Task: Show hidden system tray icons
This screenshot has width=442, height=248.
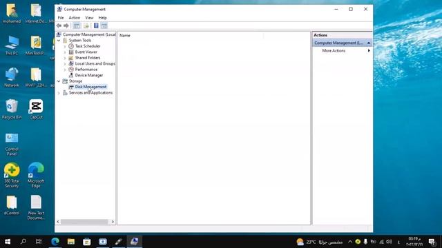Action: pos(350,242)
